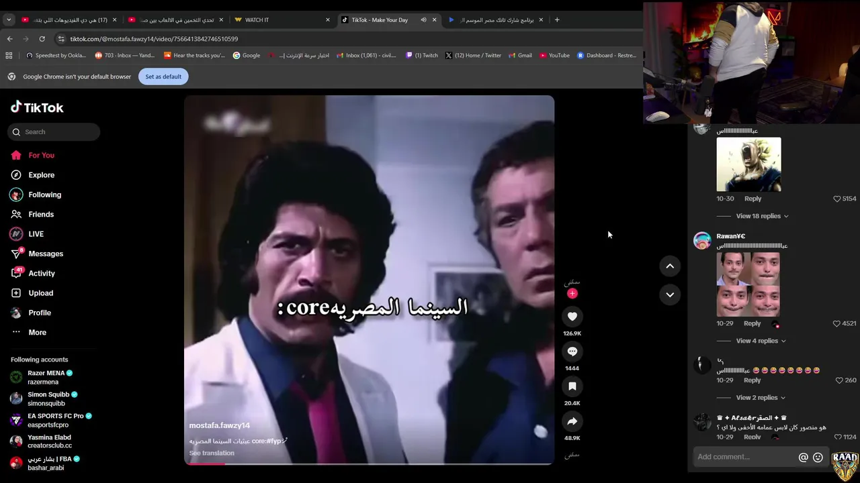Image resolution: width=860 pixels, height=483 pixels.
Task: Follow the creator using the red plus
Action: (x=572, y=293)
